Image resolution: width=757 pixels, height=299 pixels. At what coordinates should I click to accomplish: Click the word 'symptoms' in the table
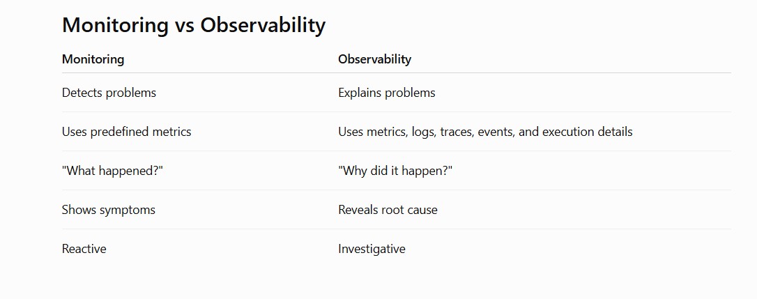click(128, 210)
